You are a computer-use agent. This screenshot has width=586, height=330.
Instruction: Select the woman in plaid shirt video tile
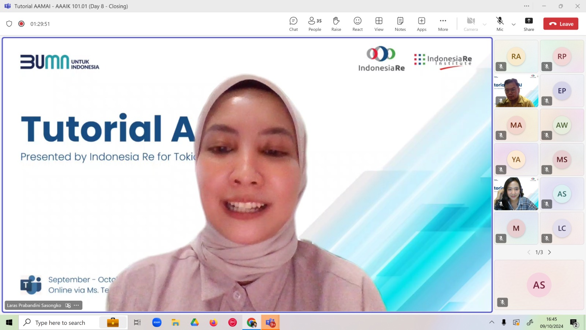[516, 194]
